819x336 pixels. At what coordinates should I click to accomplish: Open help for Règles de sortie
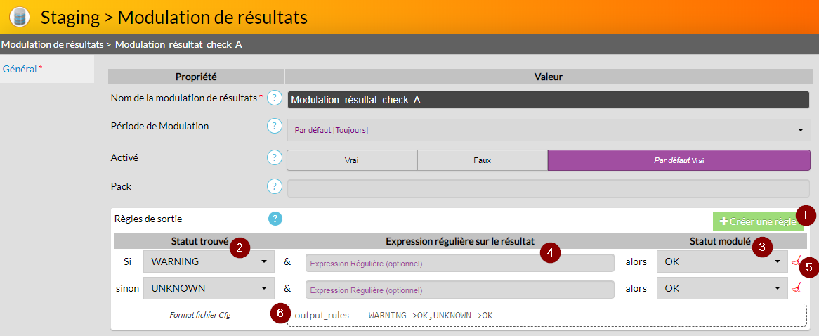pos(275,219)
